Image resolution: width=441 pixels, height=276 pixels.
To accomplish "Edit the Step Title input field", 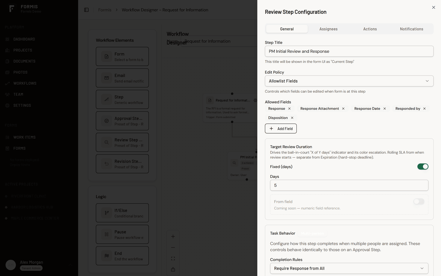I will [349, 51].
